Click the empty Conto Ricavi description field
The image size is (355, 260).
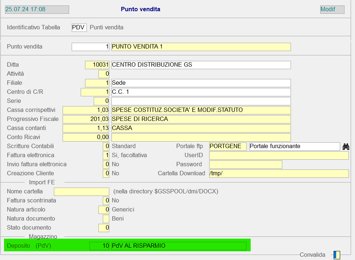click(201, 137)
